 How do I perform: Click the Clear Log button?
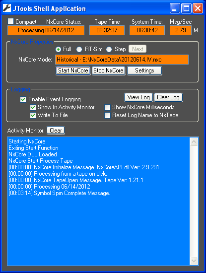click(168, 97)
